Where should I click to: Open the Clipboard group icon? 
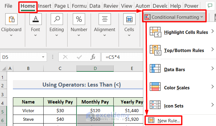click(11, 19)
